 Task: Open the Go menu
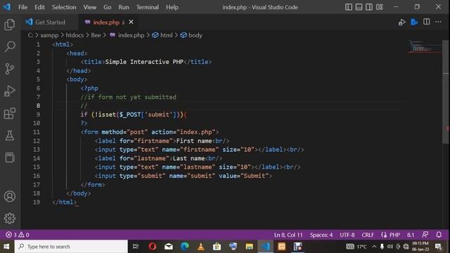click(x=108, y=7)
